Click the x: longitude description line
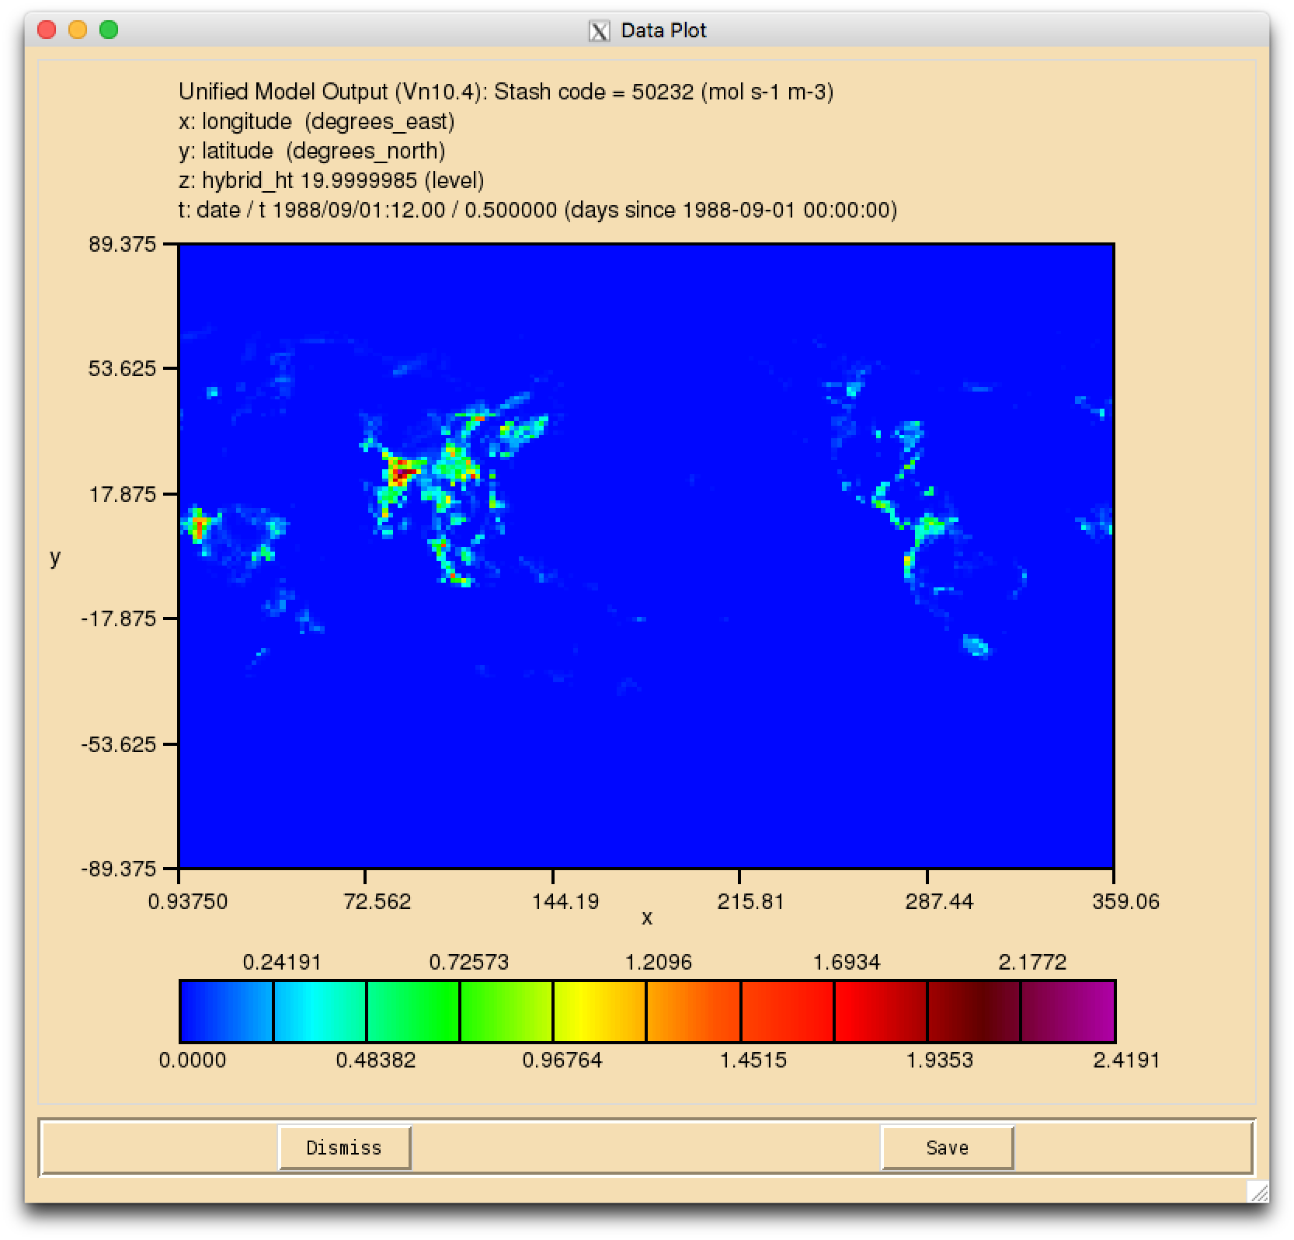Image resolution: width=1294 pixels, height=1240 pixels. [x=317, y=121]
